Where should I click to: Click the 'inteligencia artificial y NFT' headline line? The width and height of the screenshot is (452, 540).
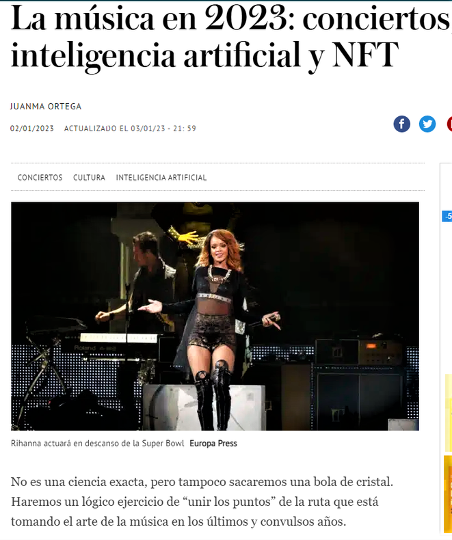(204, 55)
